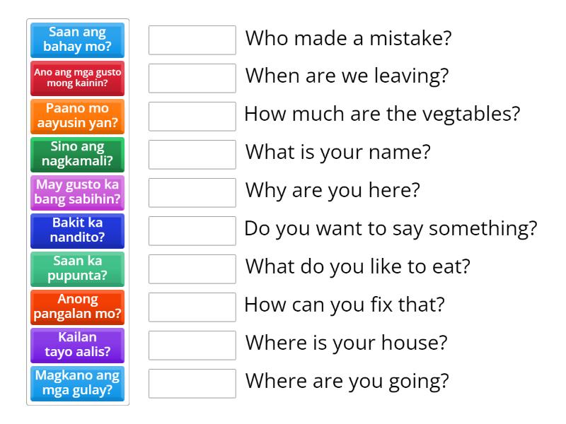The height and width of the screenshot is (424, 566).
Task: Click answer box beside 'Who made a mistake?'
Action: coord(192,40)
